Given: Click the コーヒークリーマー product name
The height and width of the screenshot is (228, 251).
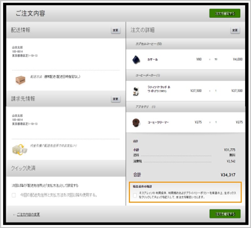Looking at the screenshot, I should pos(158,122).
